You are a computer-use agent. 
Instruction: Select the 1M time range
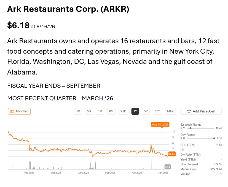tap(100, 111)
